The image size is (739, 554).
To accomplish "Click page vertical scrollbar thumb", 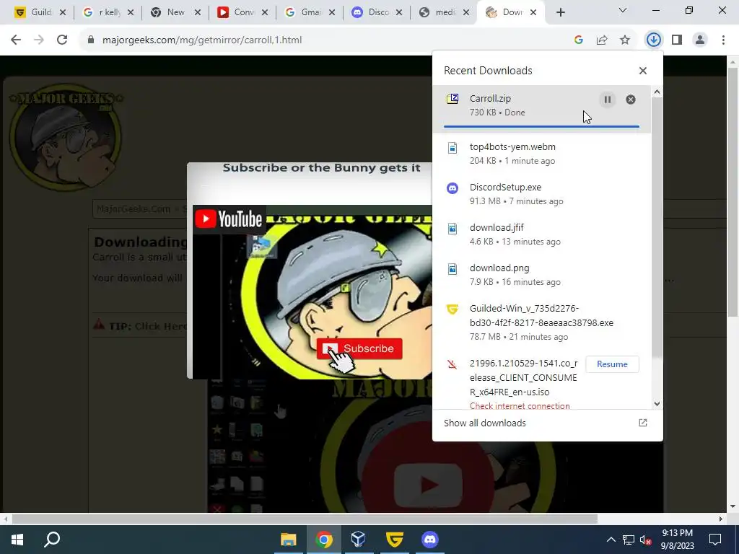I will (733, 192).
